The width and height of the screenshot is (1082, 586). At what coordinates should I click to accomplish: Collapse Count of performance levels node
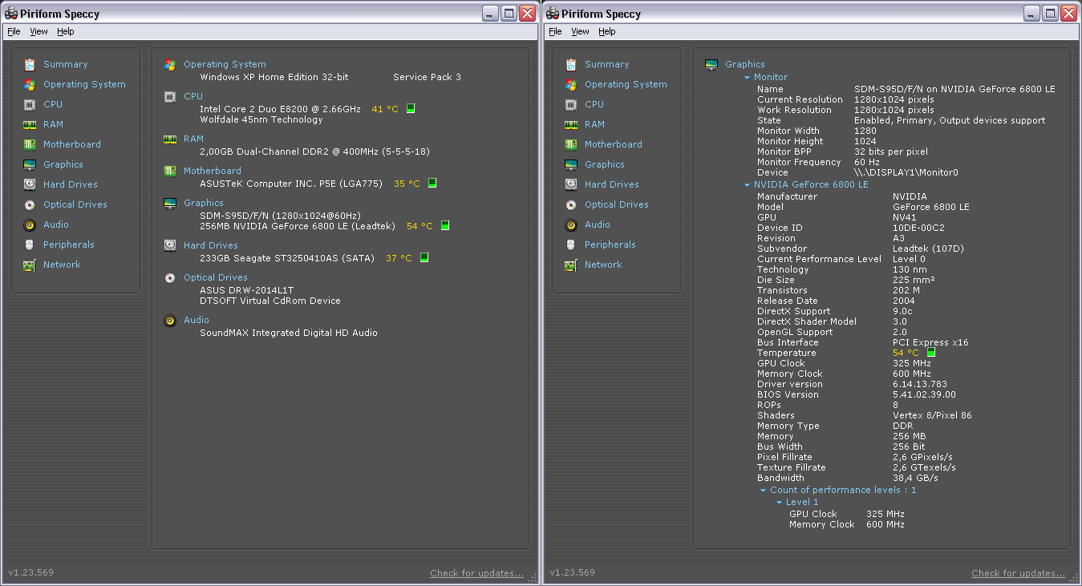point(764,491)
